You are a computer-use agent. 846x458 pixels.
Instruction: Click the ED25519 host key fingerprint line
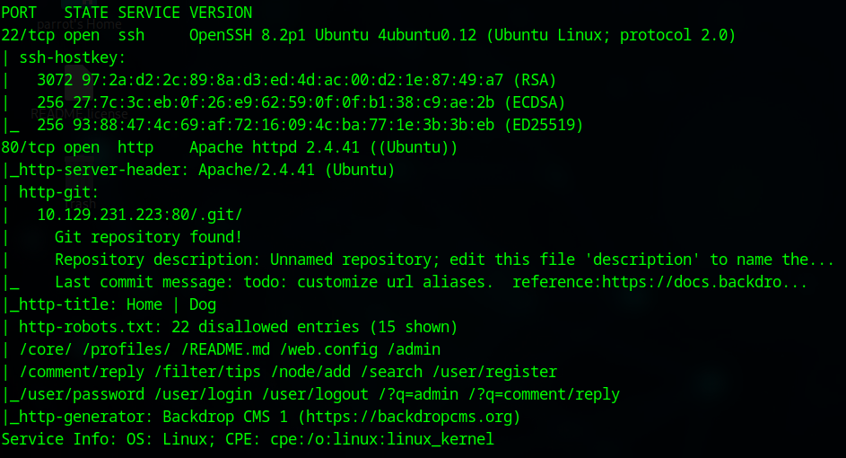310,126
